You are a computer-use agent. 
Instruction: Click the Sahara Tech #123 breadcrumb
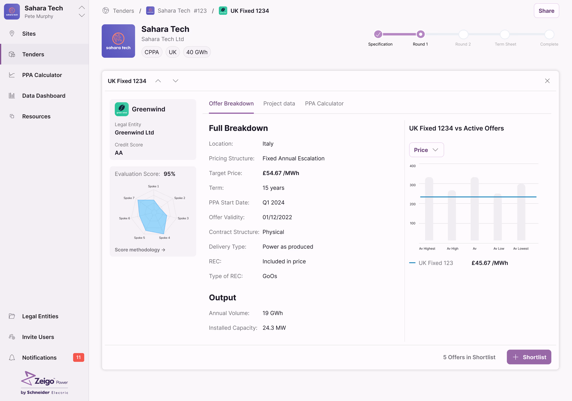[182, 11]
